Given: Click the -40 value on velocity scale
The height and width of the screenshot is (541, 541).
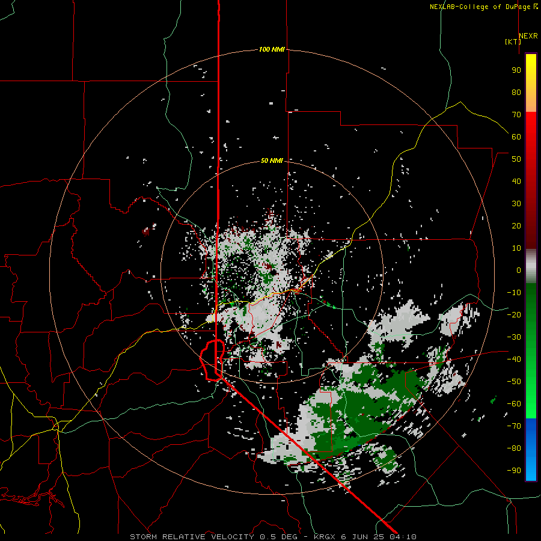Looking at the screenshot, I should pos(514,359).
